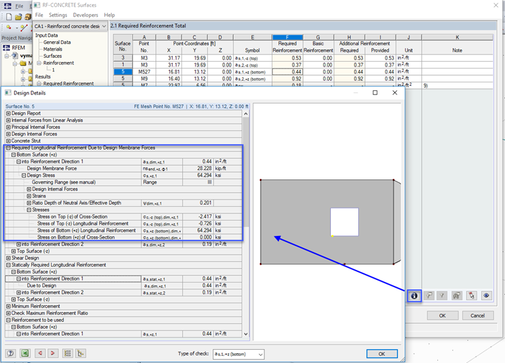Expand Ratio Depth of Neutral Axis/Effective Depth

pos(29,203)
